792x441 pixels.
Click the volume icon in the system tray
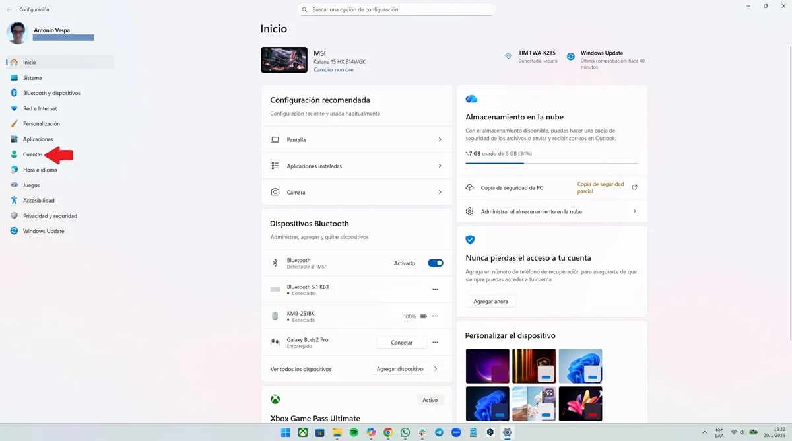click(x=744, y=432)
